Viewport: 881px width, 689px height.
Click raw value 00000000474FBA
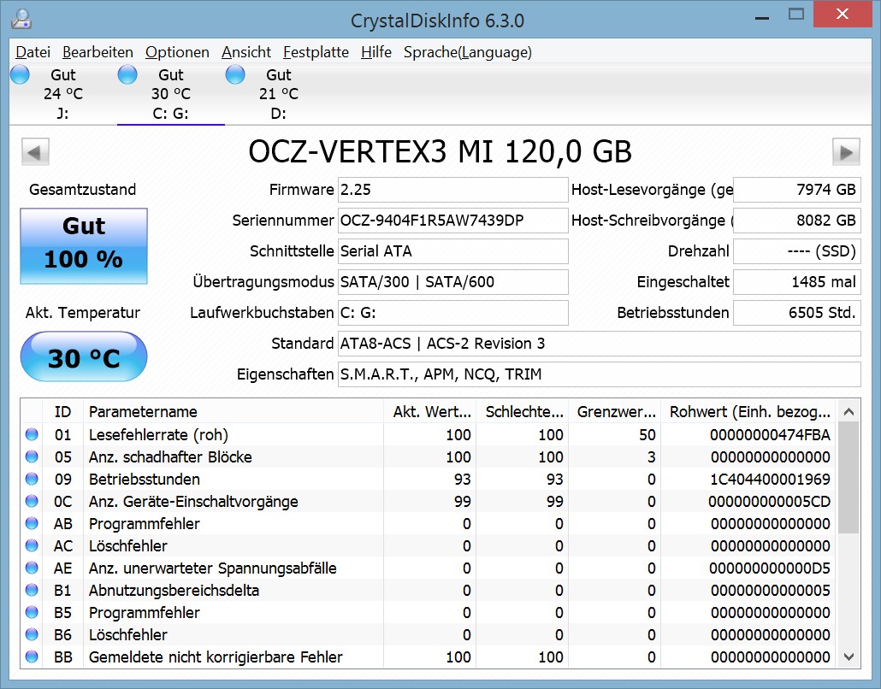(770, 435)
